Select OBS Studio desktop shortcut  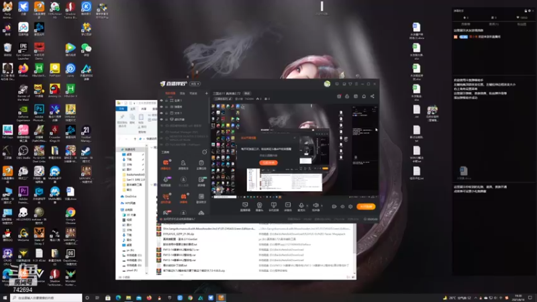[23, 152]
